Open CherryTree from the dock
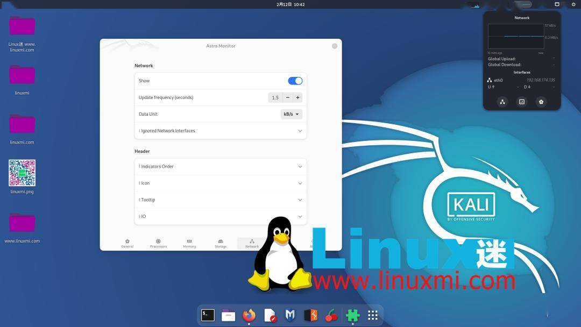Screen dimensions: 581x327 [x=331, y=315]
